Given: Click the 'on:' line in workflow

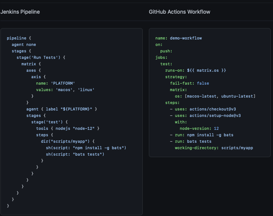Looking at the screenshot, I should coord(159,44).
